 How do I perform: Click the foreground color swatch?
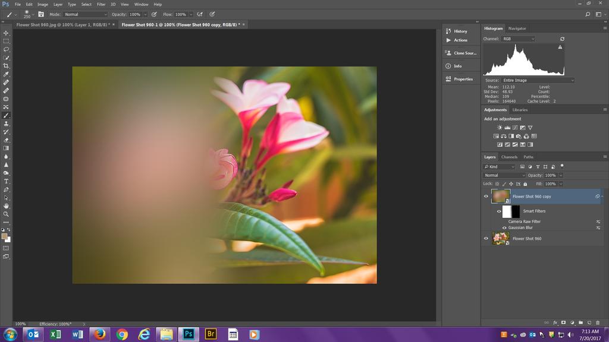point(5,236)
